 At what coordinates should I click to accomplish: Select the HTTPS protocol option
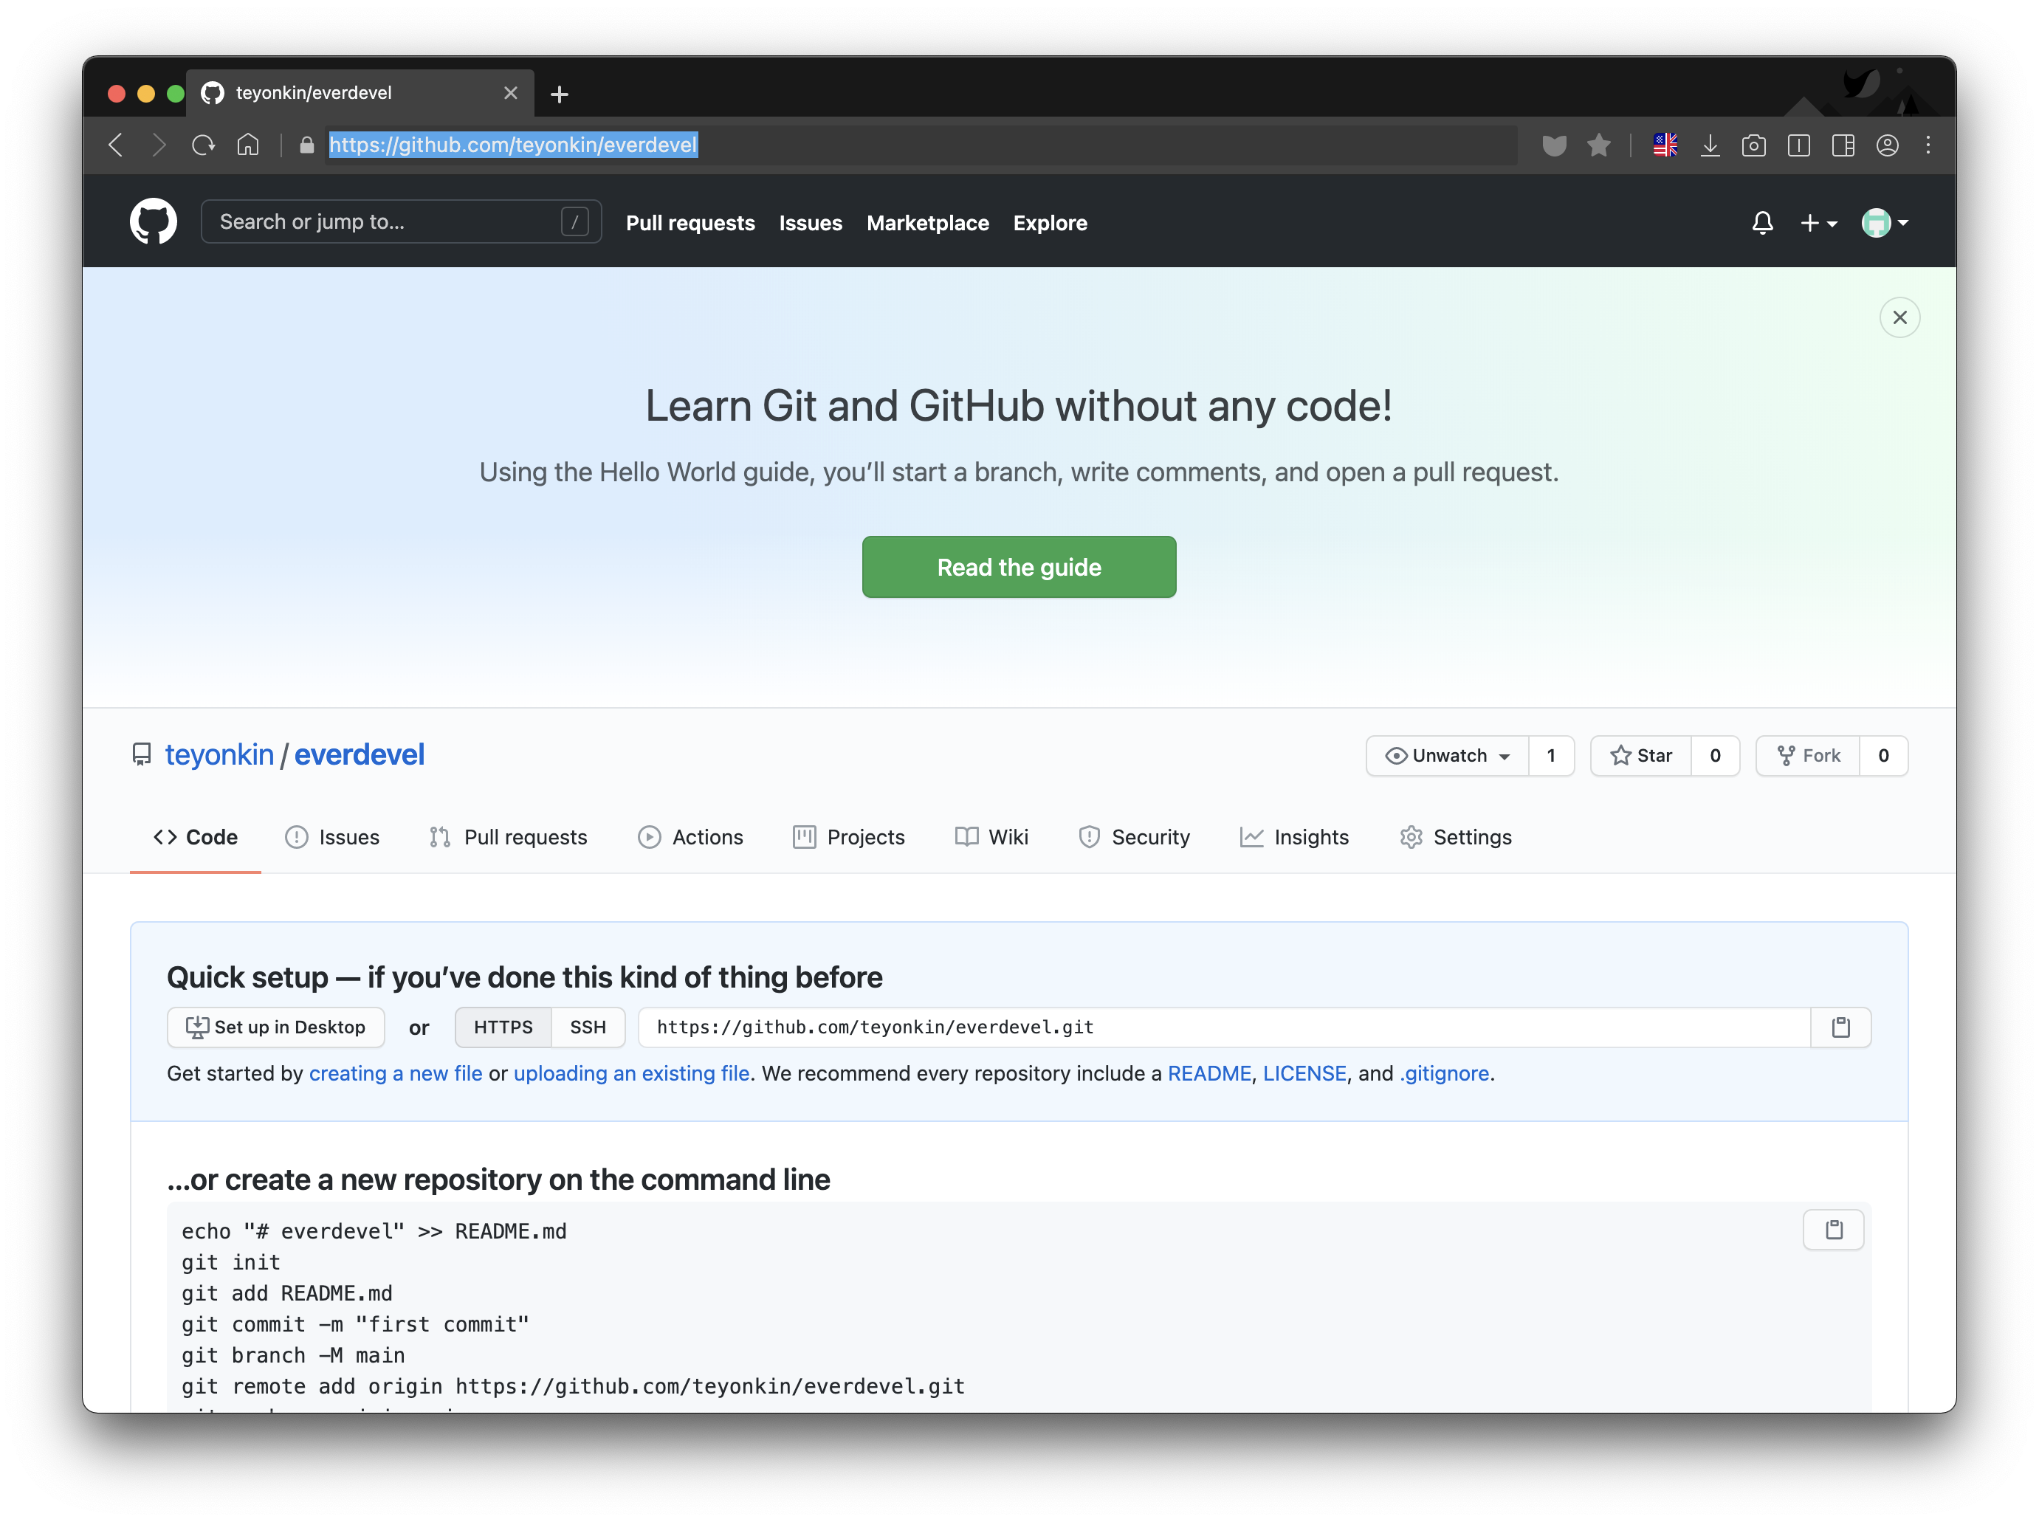coord(503,1027)
